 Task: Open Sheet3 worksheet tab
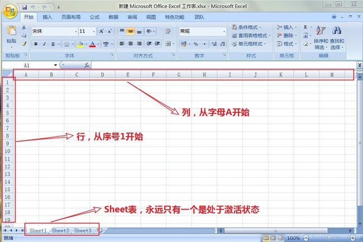83,231
